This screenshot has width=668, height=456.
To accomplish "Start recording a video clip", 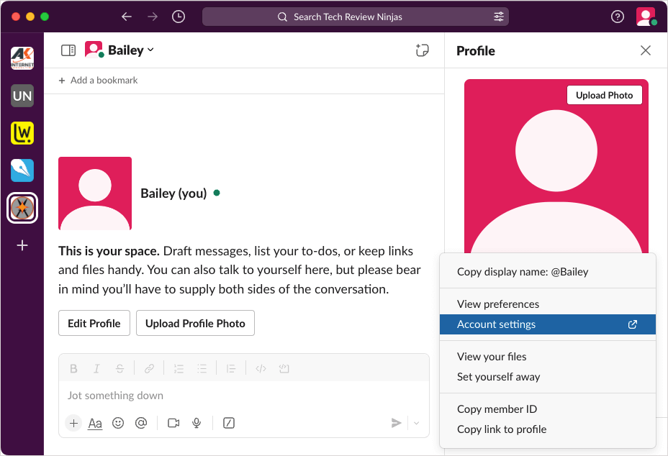I will pyautogui.click(x=173, y=423).
